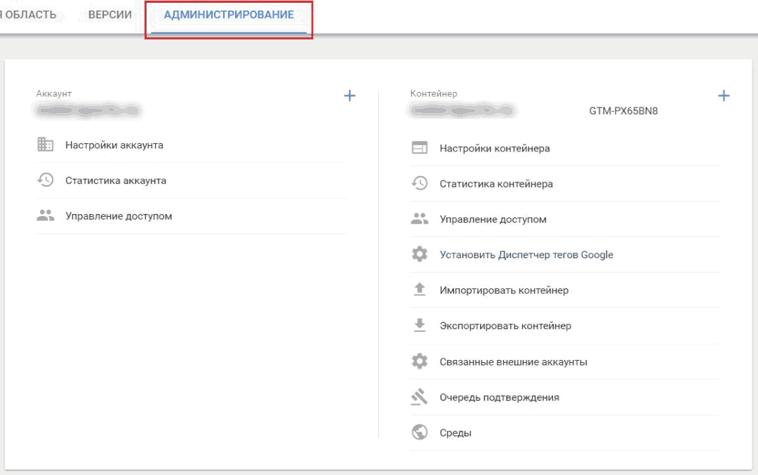Click the gear icon beside Связанные внешние аккаунты
Image resolution: width=758 pixels, height=475 pixels.
click(x=420, y=361)
